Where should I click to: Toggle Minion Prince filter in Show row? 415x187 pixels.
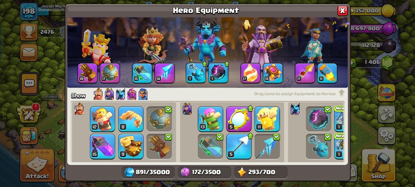click(x=120, y=94)
